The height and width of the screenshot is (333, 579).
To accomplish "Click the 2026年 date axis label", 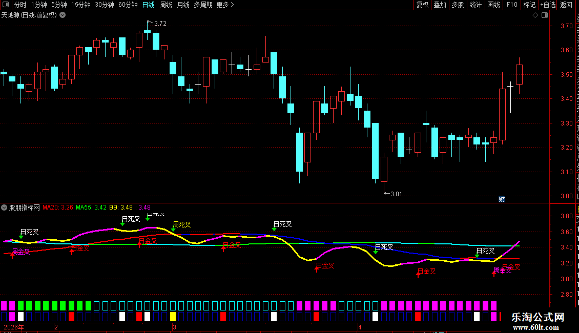I will (14, 327).
